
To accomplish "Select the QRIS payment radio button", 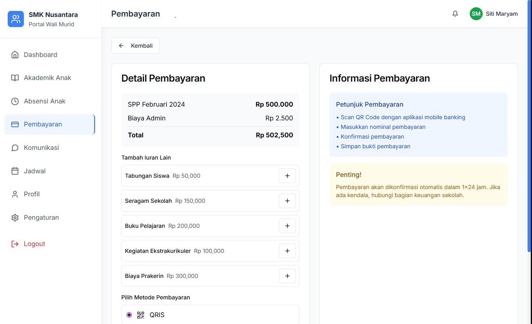I will click(x=129, y=315).
